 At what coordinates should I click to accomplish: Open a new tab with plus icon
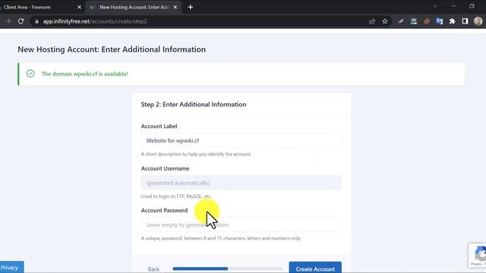coord(191,7)
